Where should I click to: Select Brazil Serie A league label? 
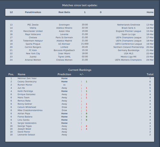129,28
